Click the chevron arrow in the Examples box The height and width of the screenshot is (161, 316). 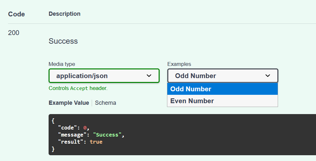(x=268, y=76)
